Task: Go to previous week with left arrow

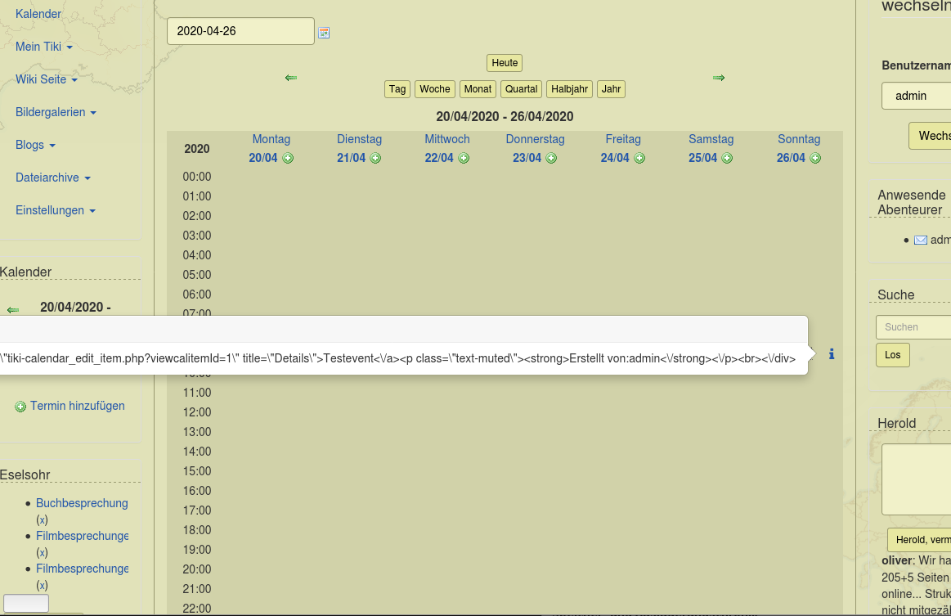Action: point(291,78)
